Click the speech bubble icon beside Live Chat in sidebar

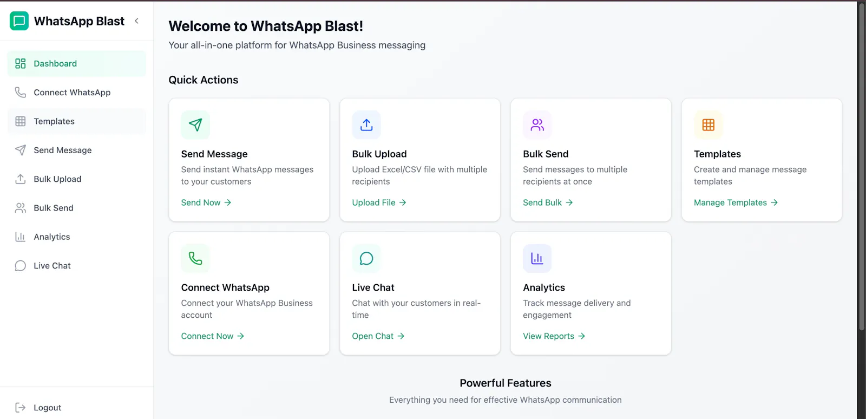[21, 266]
